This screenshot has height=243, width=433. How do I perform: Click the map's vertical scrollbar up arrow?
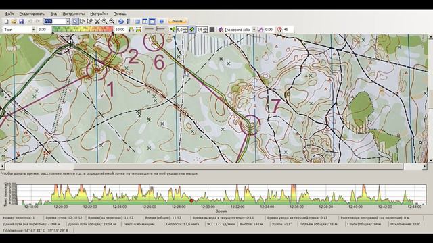pos(430,36)
